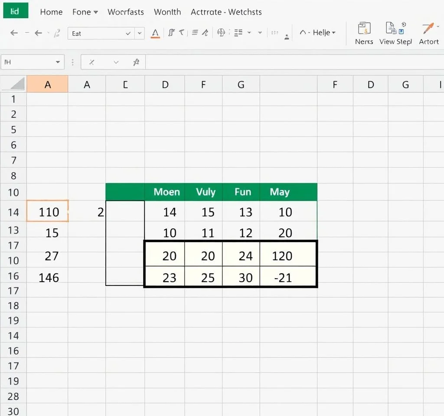Open the Wonlth tab

pyautogui.click(x=167, y=12)
